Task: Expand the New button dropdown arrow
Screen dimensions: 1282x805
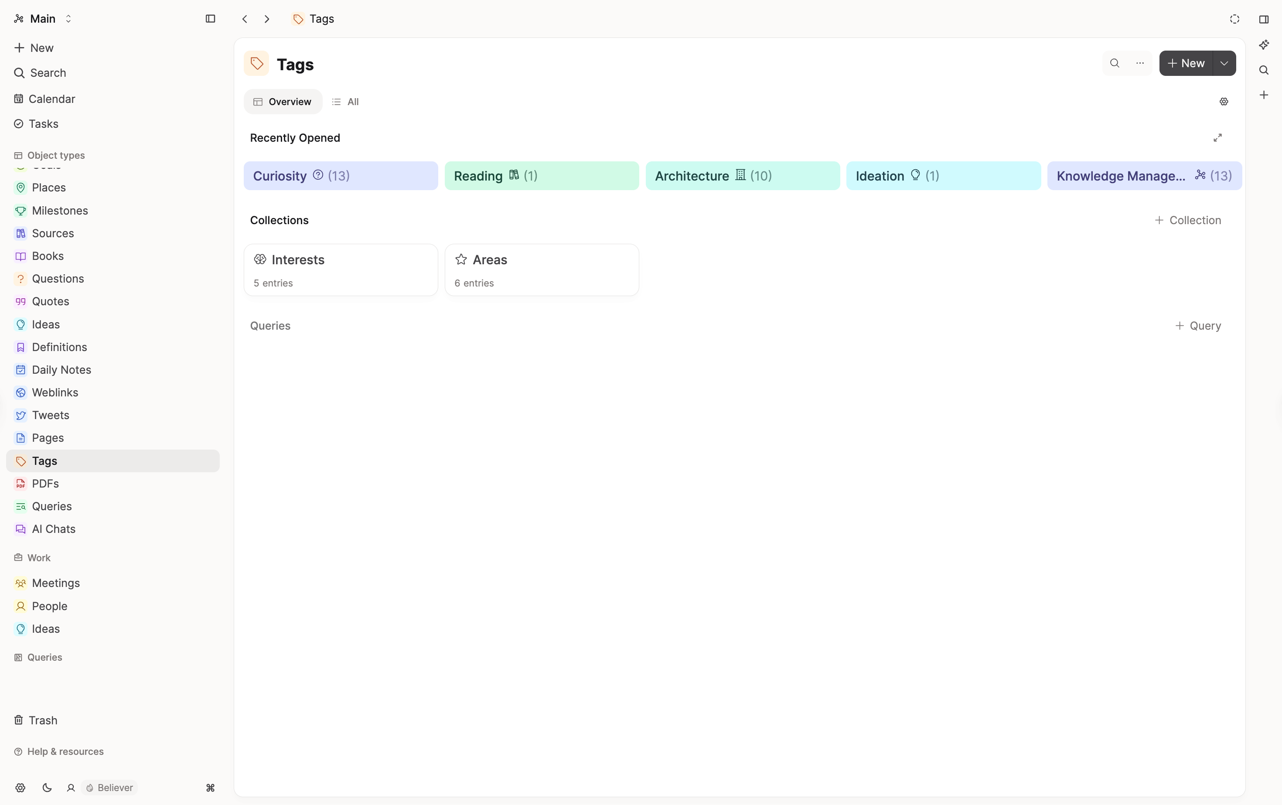Action: pos(1224,63)
